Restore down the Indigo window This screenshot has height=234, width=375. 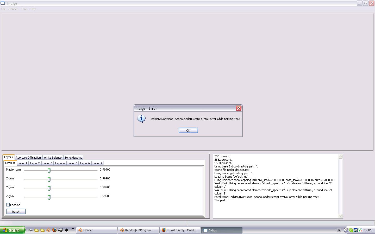coord(366,3)
